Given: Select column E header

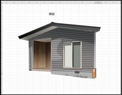Looking at the screenshot, I should point(37,3).
